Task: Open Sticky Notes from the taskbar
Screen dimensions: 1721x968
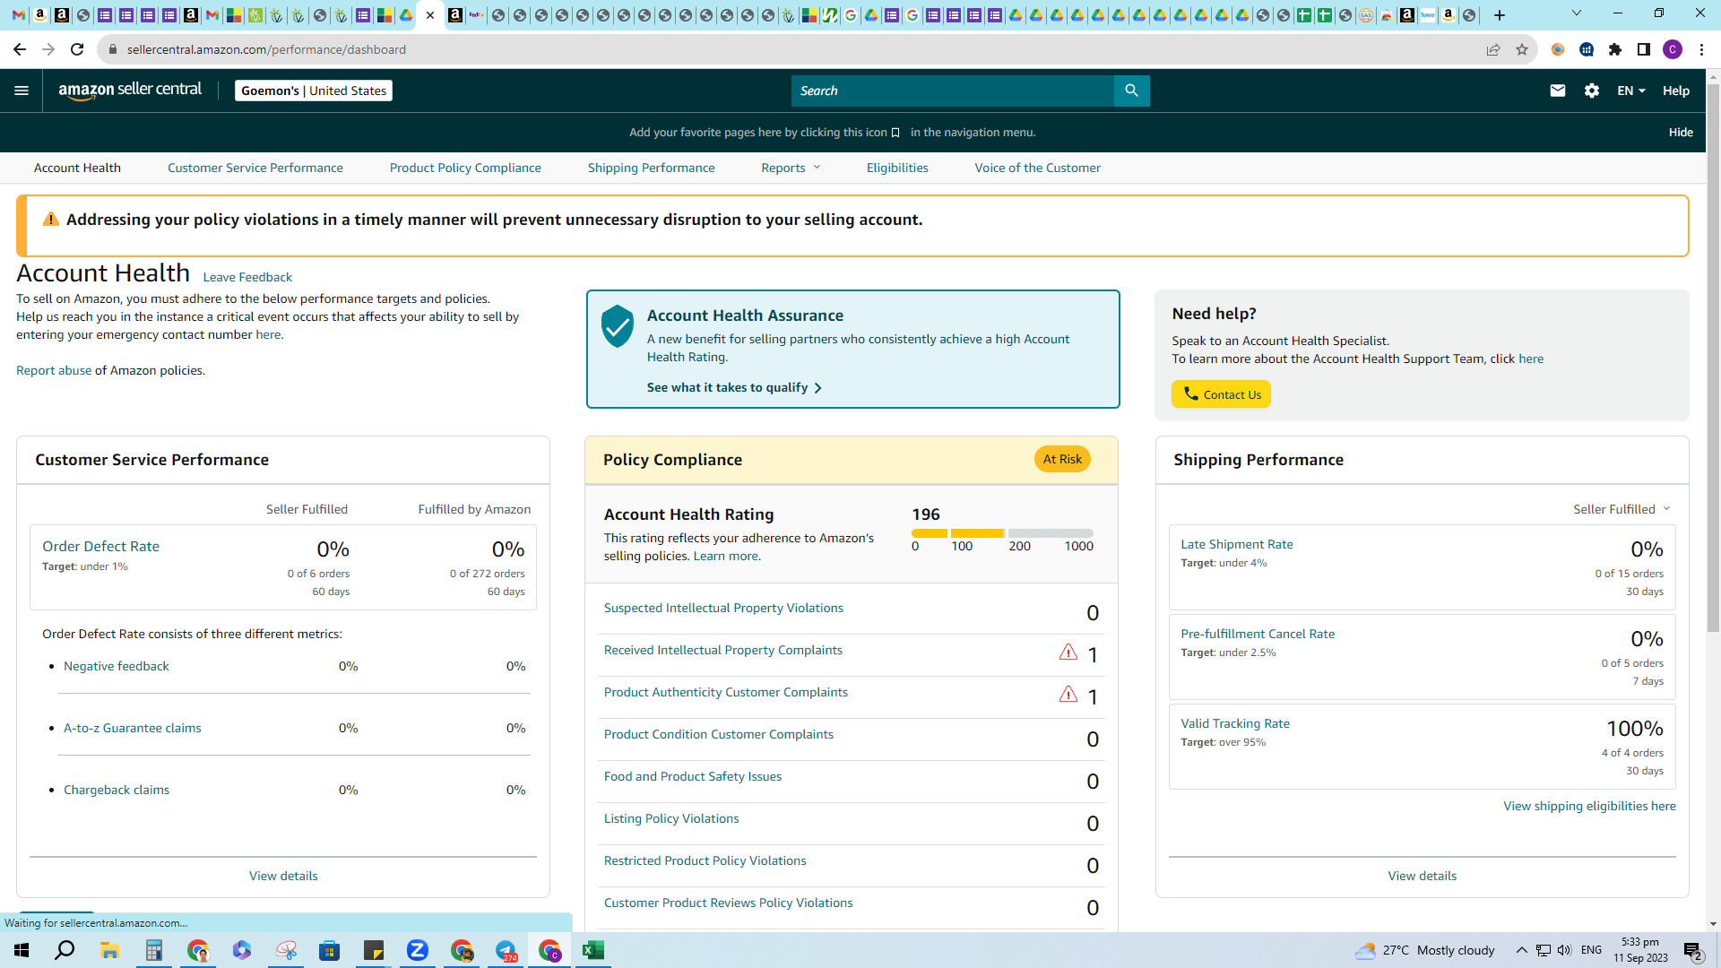Action: pyautogui.click(x=374, y=950)
